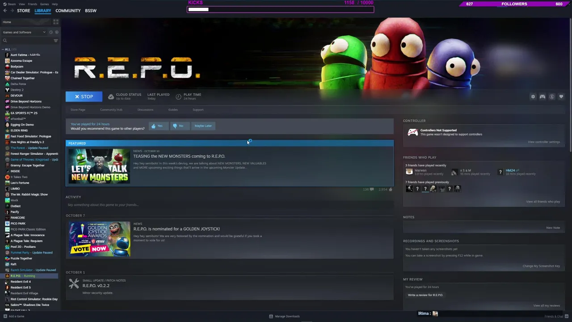This screenshot has width=572, height=322.
Task: Open View controller settings link
Action: click(x=544, y=142)
